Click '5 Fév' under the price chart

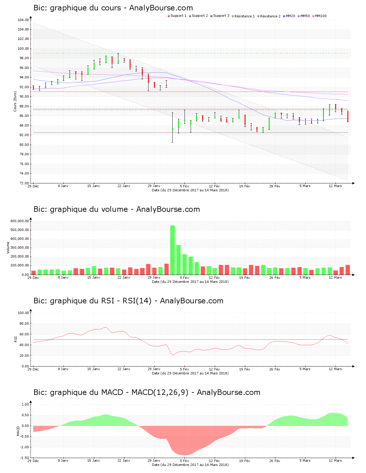[x=184, y=186]
